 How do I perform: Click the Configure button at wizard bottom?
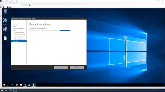(x=77, y=67)
